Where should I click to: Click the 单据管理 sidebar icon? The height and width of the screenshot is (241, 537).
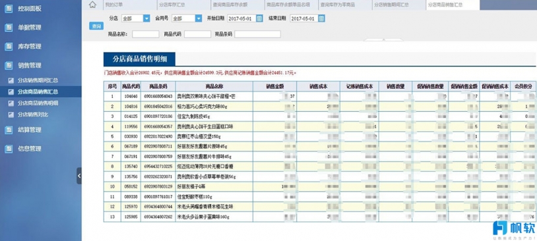pos(9,28)
